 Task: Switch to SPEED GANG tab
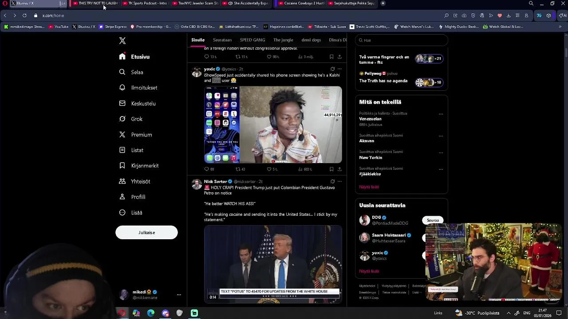click(252, 40)
